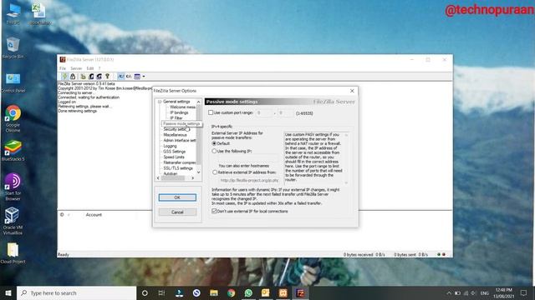Click the Windows Start button
This screenshot has width=535, height=300.
click(8, 292)
